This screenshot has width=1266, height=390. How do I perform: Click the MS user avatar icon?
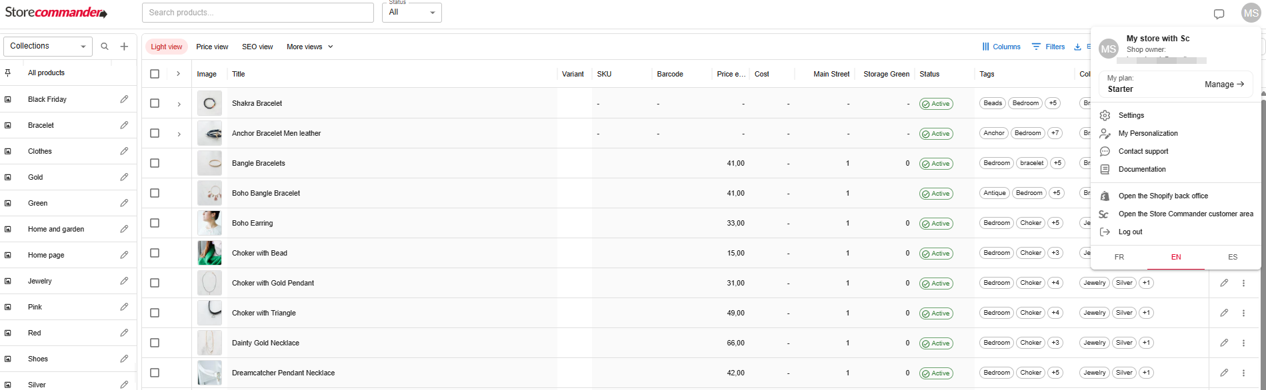pyautogui.click(x=1251, y=13)
